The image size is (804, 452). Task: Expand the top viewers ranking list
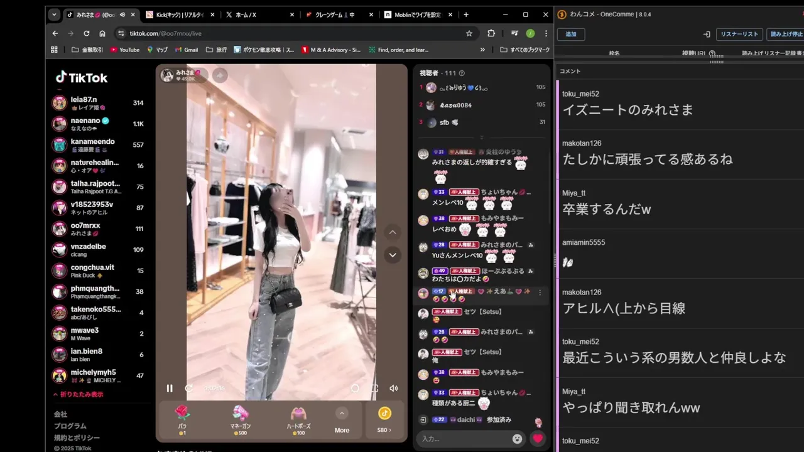481,137
